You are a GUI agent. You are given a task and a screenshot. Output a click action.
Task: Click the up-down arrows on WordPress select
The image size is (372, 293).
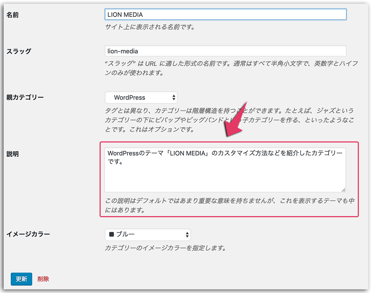point(174,98)
